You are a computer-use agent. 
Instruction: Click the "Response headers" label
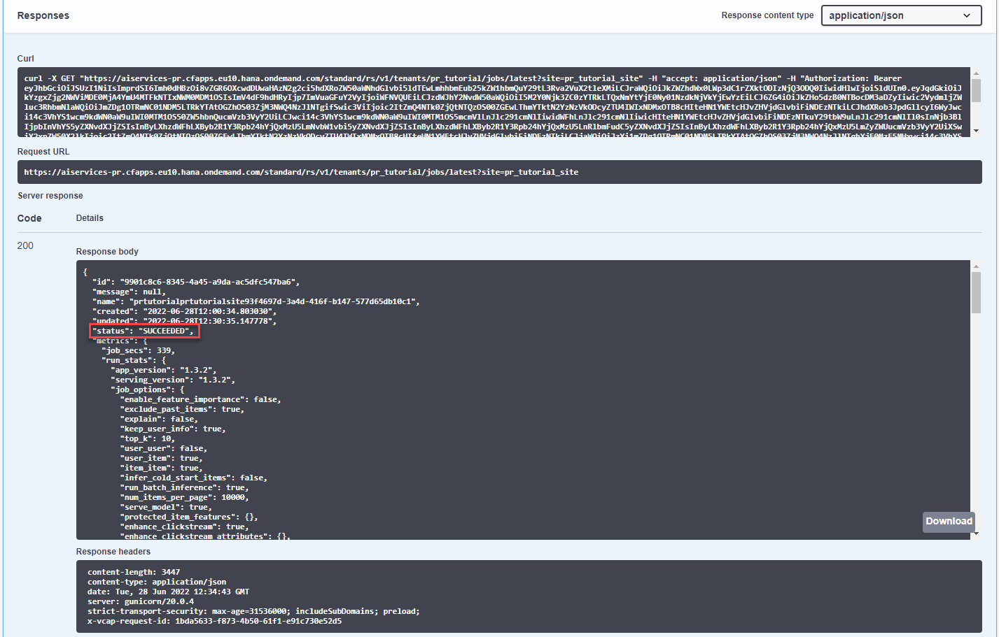point(113,552)
